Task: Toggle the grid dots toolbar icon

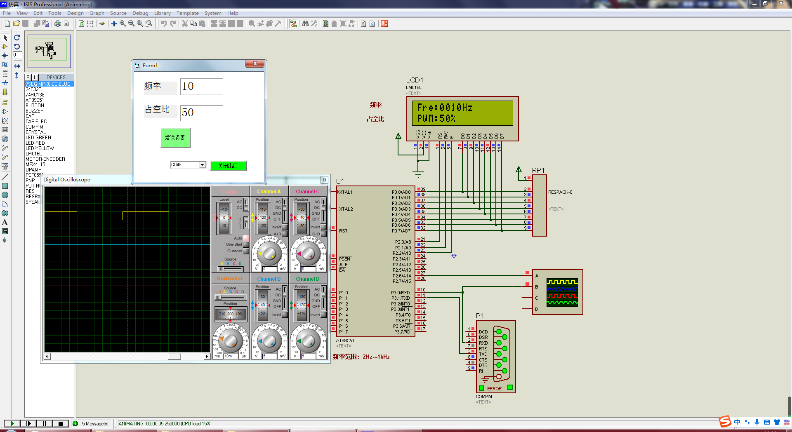Action: point(90,23)
